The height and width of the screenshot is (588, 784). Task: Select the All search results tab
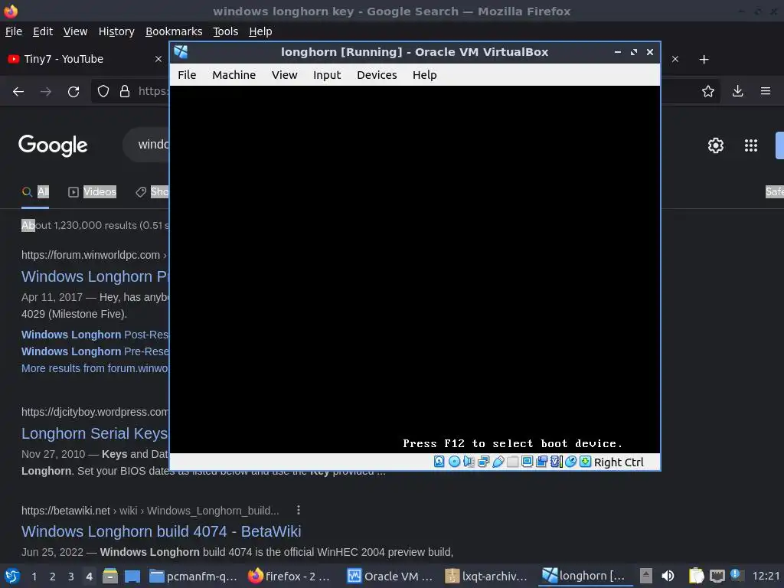[x=35, y=191]
